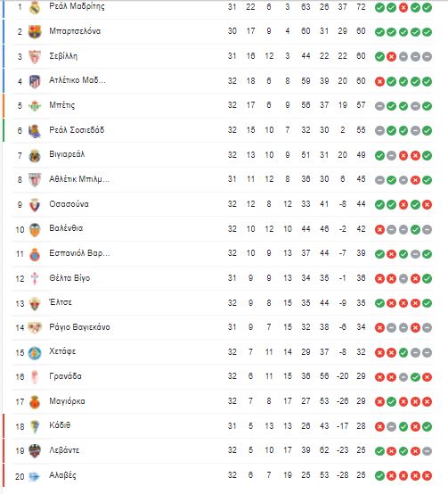This screenshot has height=494, width=448.
Task: Click the Valencia crest in row 10
Action: tap(35, 230)
